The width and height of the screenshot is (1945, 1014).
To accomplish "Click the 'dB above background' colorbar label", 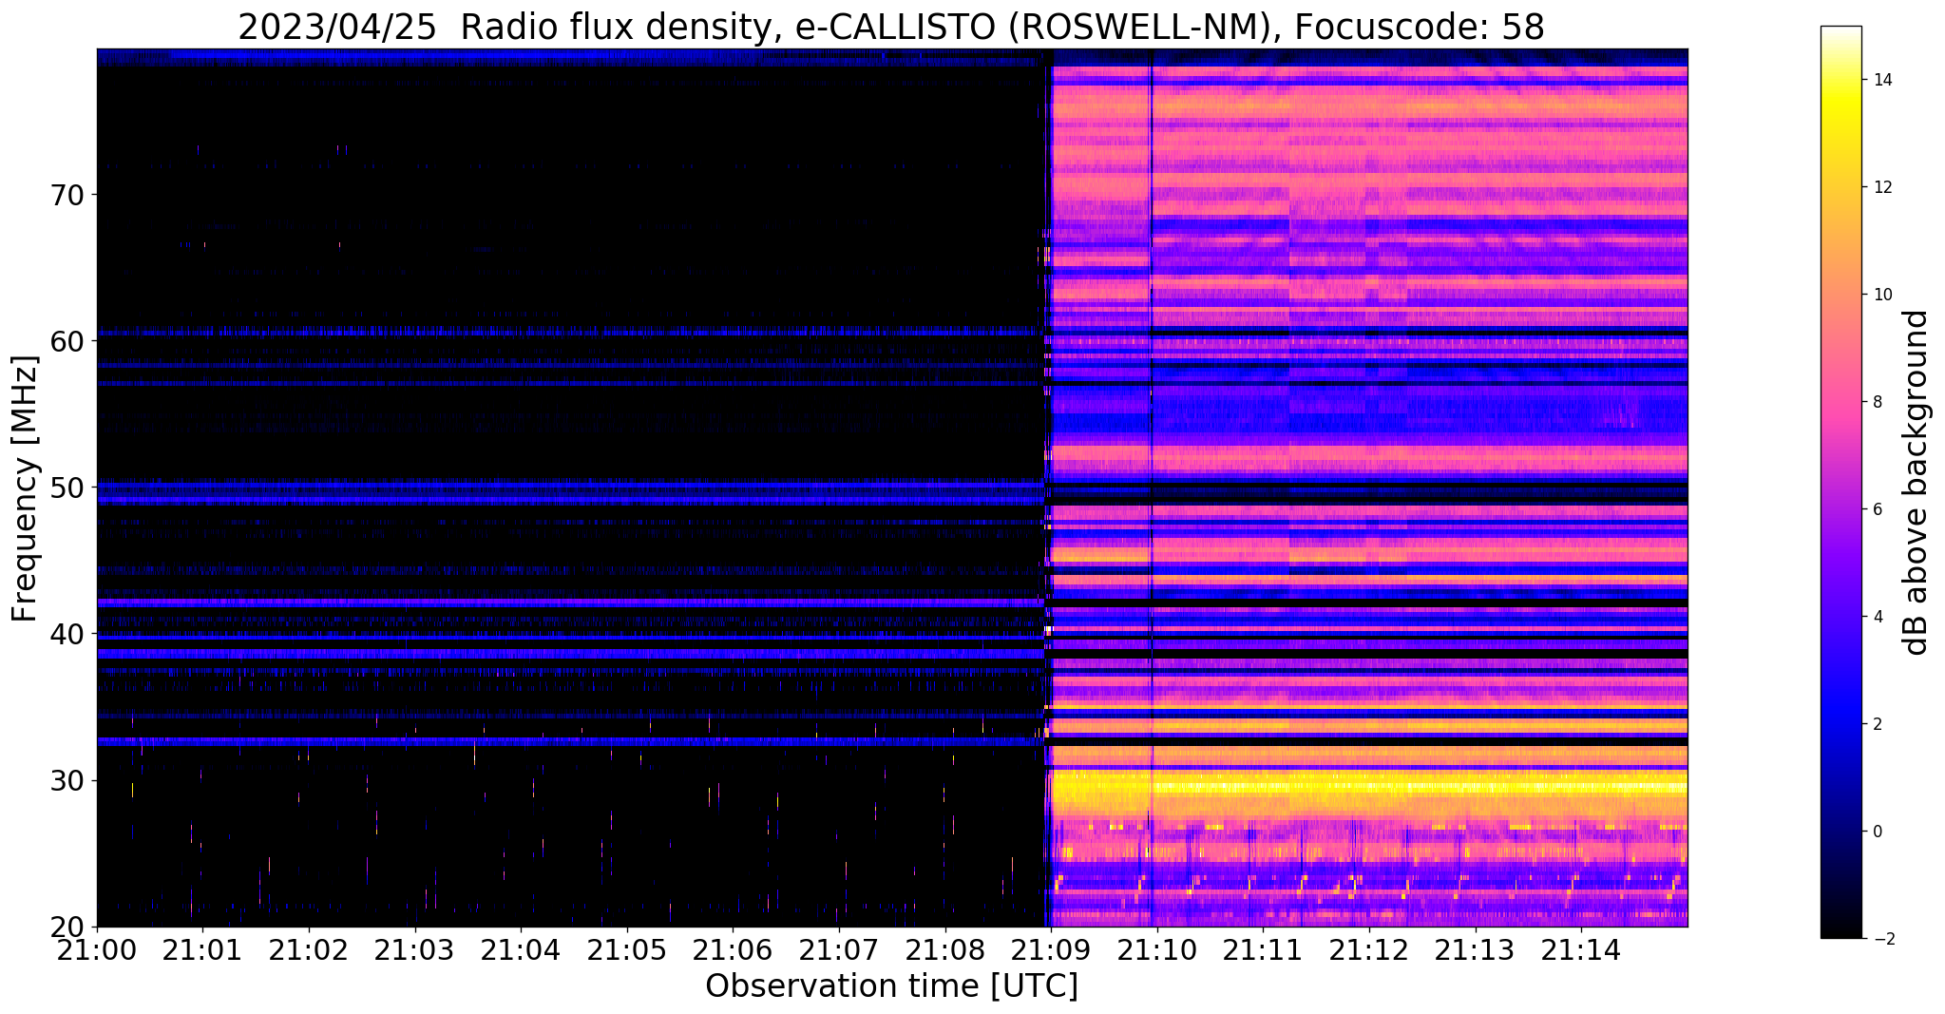I will [1916, 483].
